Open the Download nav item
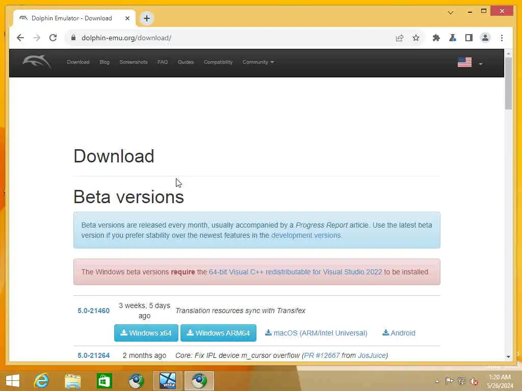The width and height of the screenshot is (522, 391). (x=78, y=62)
